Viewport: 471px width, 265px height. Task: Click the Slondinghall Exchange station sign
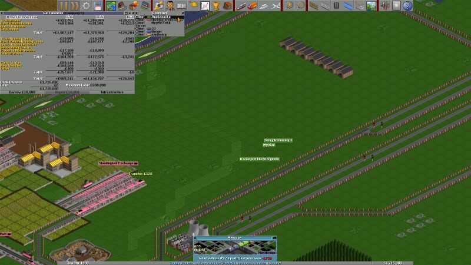click(x=118, y=163)
